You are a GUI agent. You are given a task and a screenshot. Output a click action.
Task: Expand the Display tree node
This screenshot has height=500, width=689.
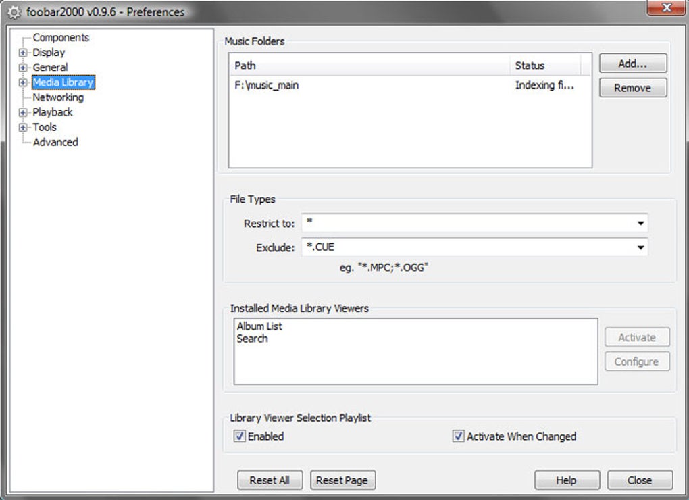tap(23, 53)
